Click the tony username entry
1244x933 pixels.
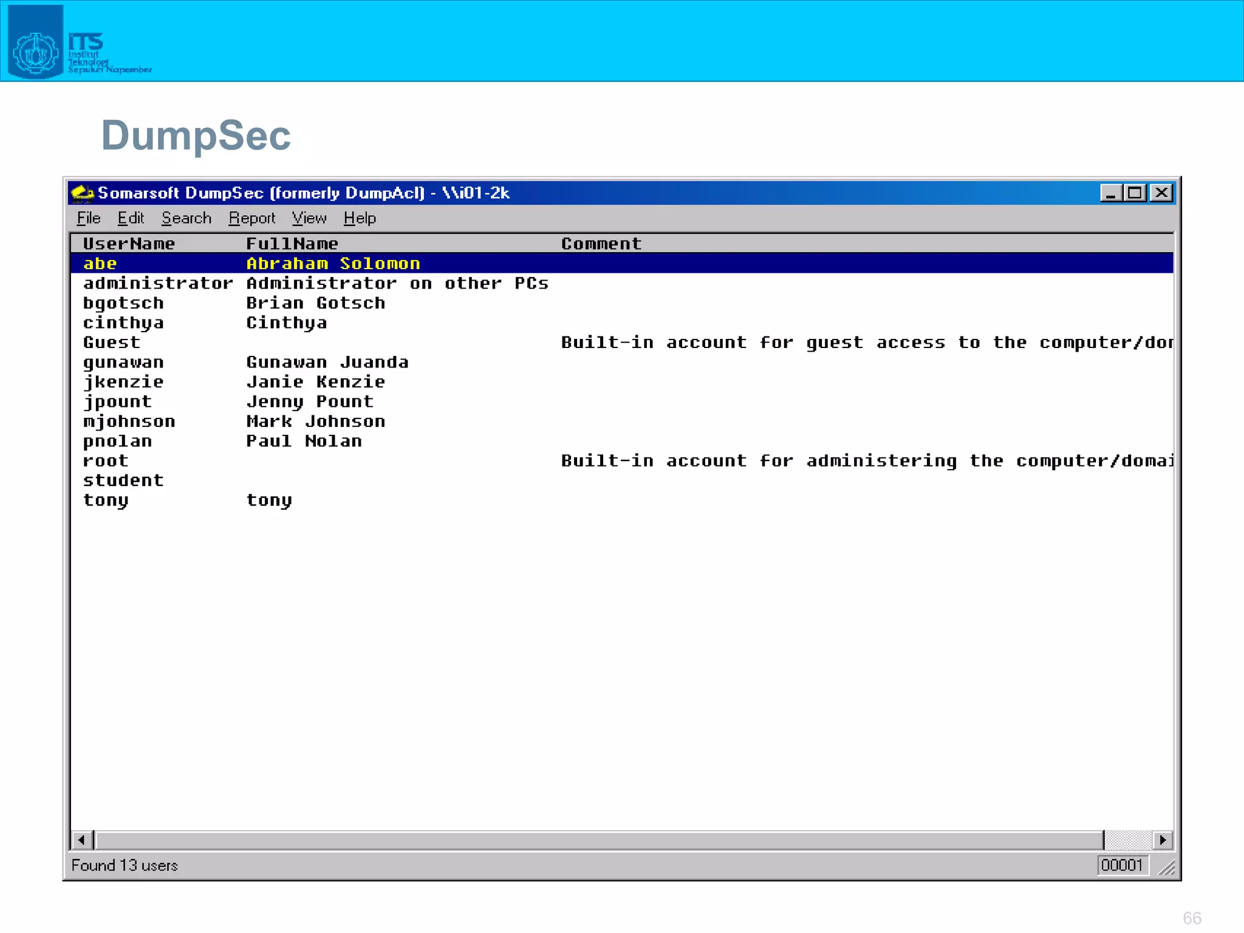point(106,501)
